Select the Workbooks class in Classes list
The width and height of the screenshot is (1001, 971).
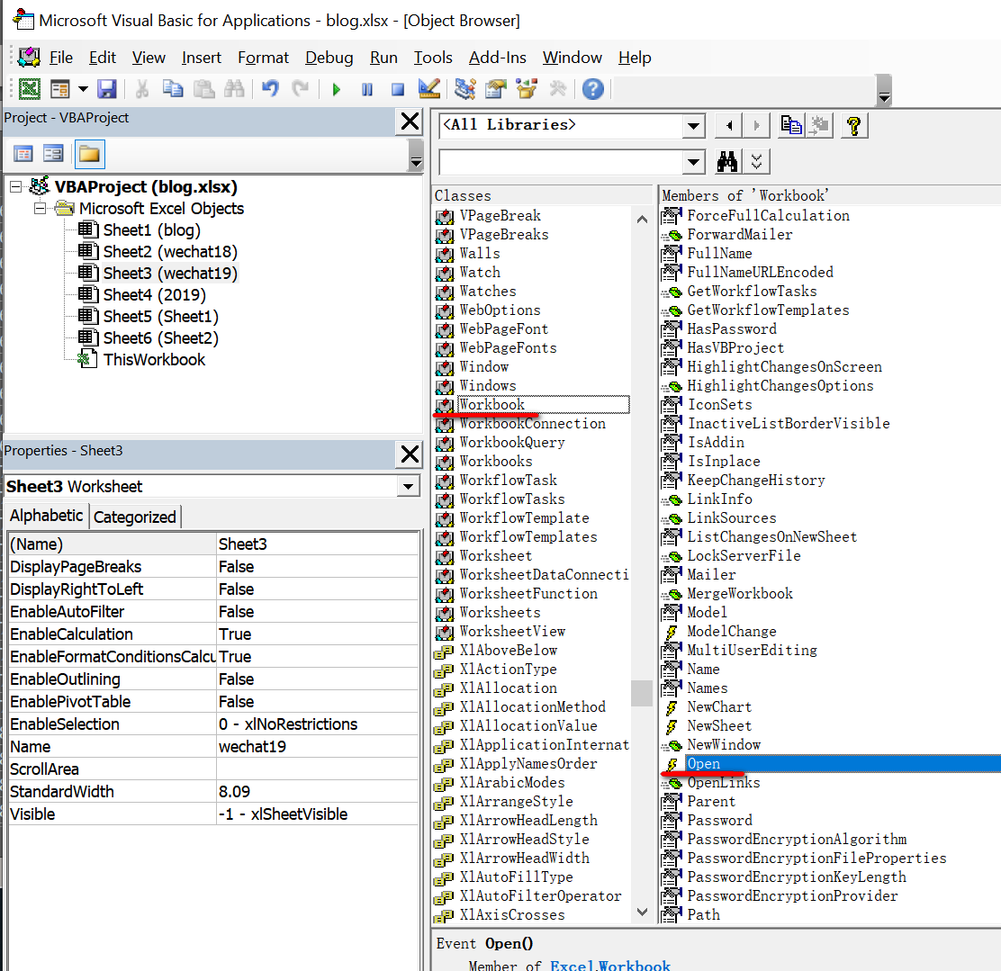[495, 461]
